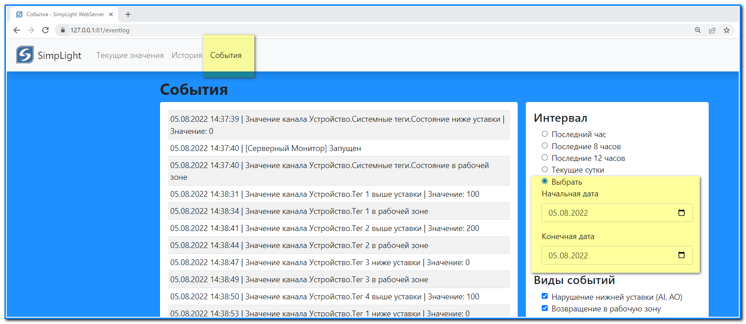Select event 14:37:39 Состояние ниже уставки
The image size is (746, 324).
[339, 125]
